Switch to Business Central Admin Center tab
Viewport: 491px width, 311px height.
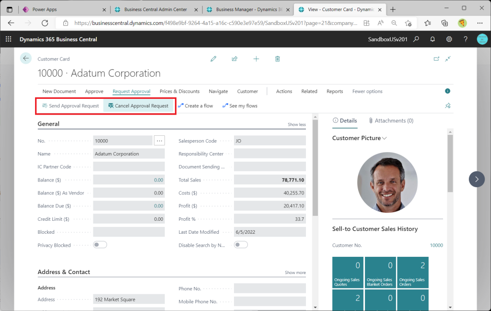pyautogui.click(x=156, y=10)
